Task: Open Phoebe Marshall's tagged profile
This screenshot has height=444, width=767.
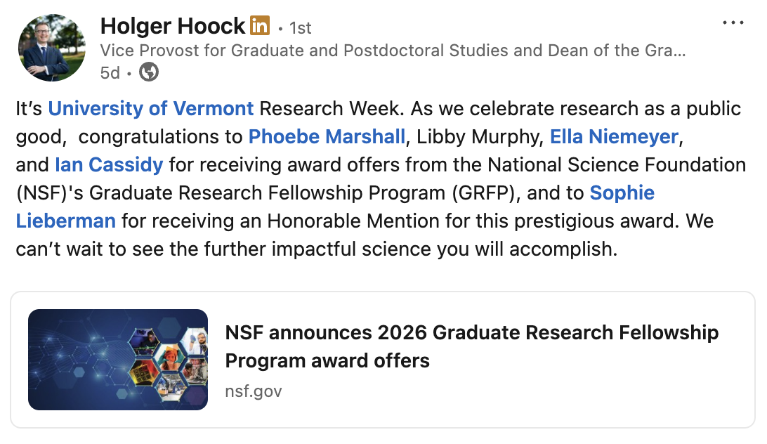Action: tap(327, 137)
